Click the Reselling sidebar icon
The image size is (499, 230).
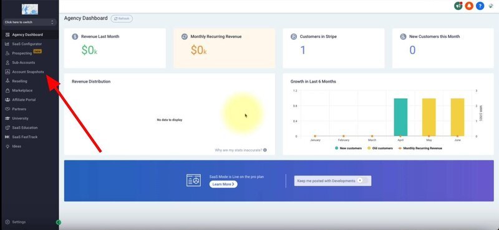coord(7,81)
